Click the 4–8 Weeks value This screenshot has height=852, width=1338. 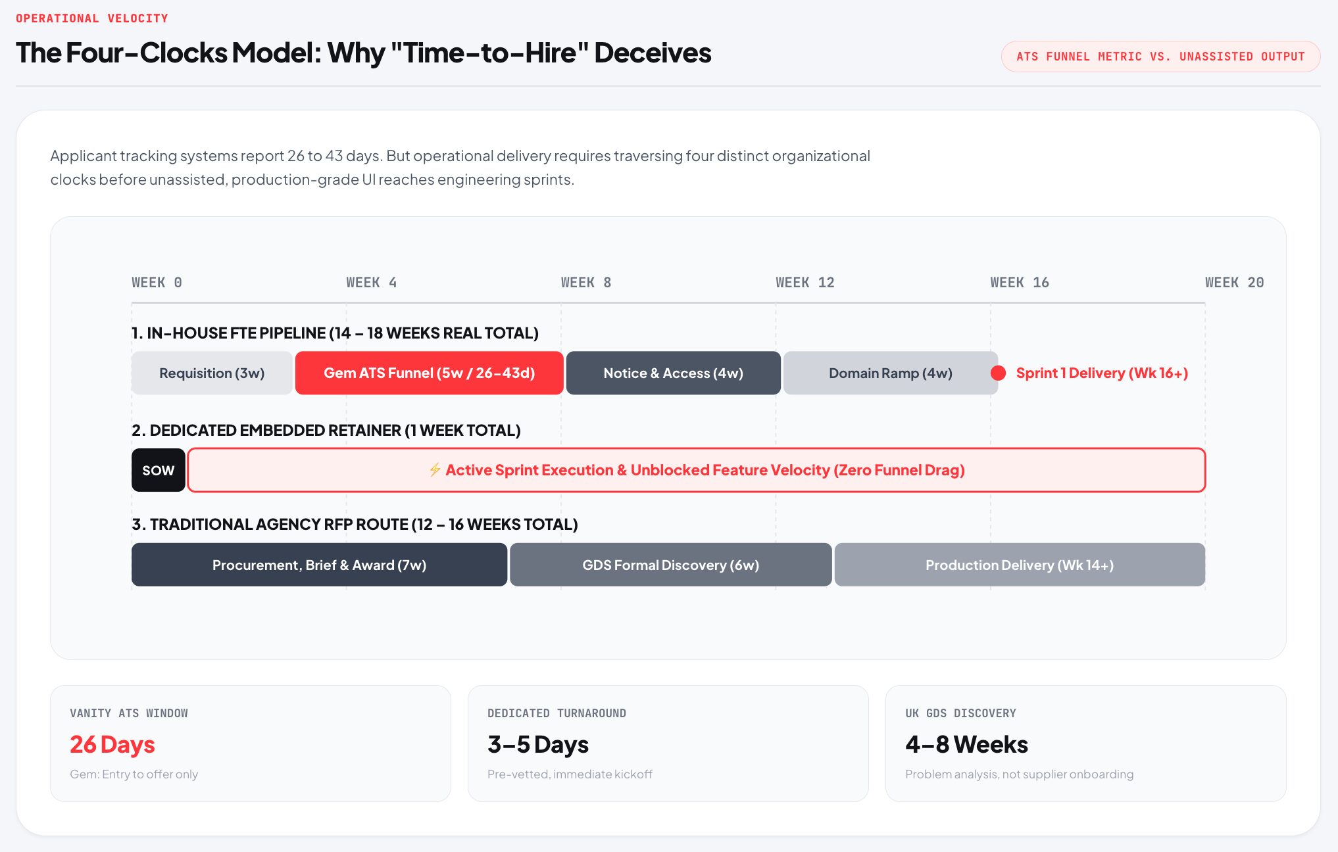tap(966, 744)
